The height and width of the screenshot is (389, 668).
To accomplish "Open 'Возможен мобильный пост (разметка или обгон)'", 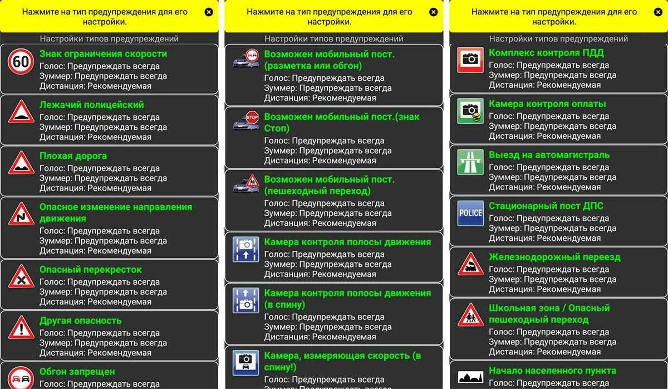I will 334,75.
